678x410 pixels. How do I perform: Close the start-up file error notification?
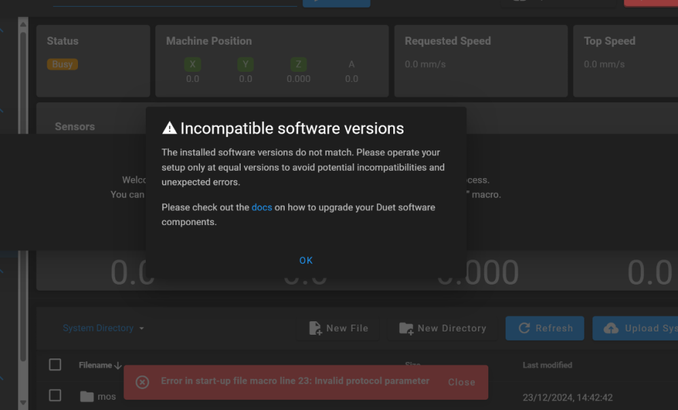click(461, 382)
